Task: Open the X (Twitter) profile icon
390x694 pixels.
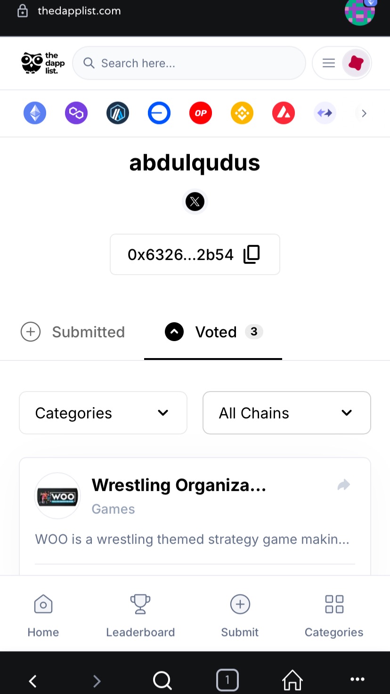Action: pyautogui.click(x=195, y=202)
